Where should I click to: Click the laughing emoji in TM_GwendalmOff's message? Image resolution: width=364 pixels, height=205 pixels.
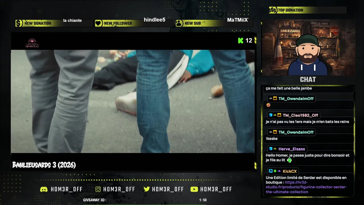[x=268, y=105]
